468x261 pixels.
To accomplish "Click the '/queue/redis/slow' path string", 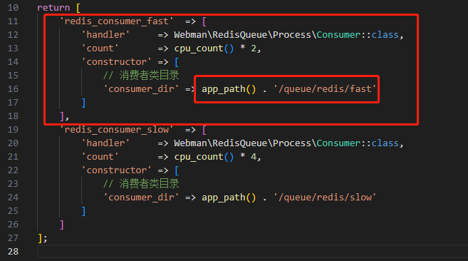I will [325, 198].
